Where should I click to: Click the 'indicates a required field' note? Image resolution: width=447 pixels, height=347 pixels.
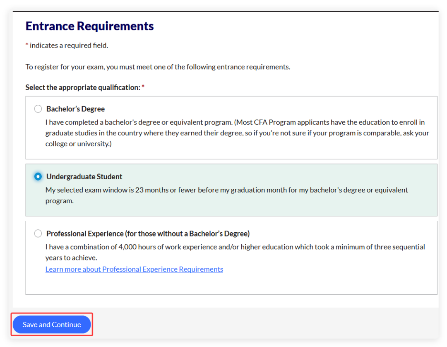67,45
